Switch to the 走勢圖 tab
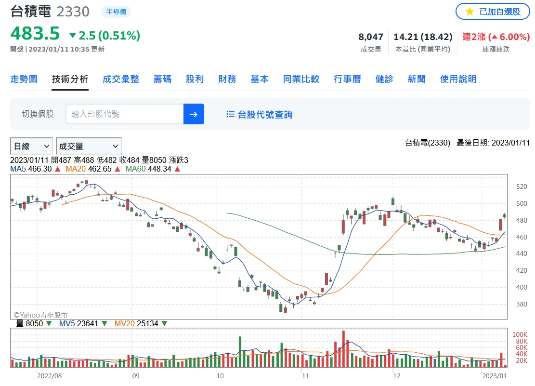535x386 pixels. click(x=24, y=79)
